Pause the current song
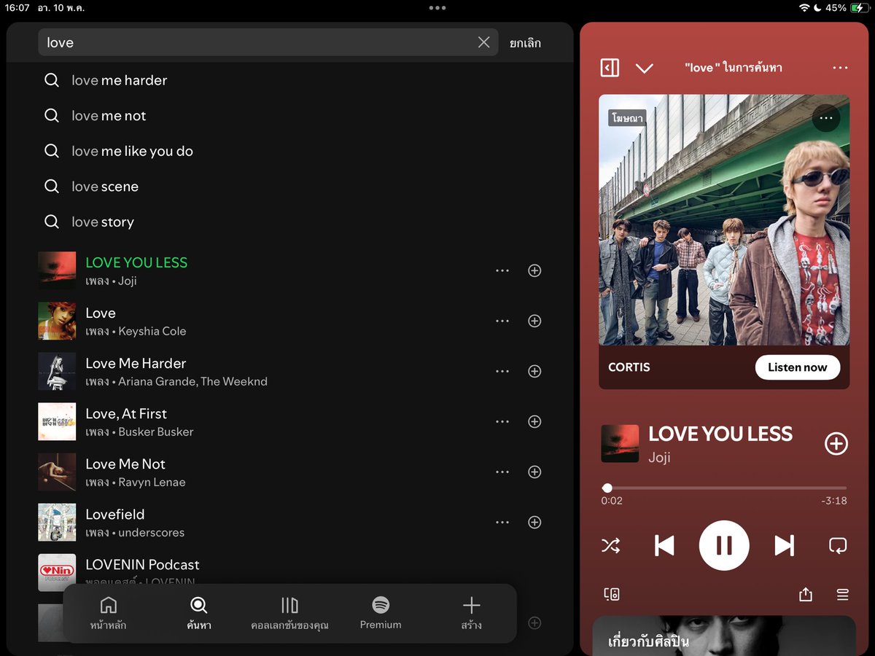Image resolution: width=875 pixels, height=656 pixels. click(x=724, y=545)
